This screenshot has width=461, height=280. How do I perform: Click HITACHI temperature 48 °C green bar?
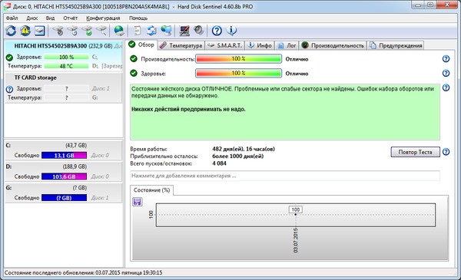(66, 66)
